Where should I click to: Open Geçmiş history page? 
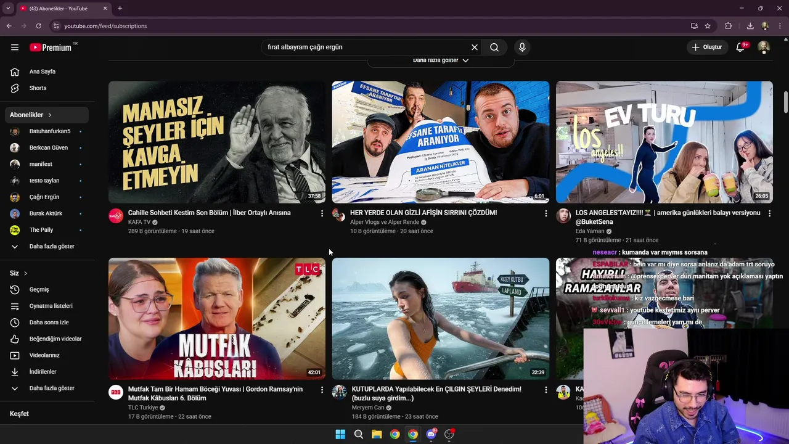pyautogui.click(x=48, y=290)
